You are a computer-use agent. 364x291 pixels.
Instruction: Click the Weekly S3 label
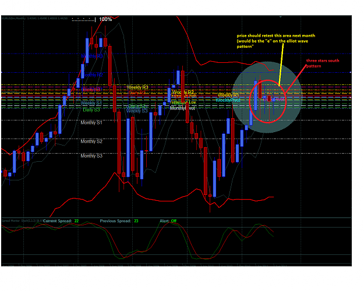[x=137, y=111]
